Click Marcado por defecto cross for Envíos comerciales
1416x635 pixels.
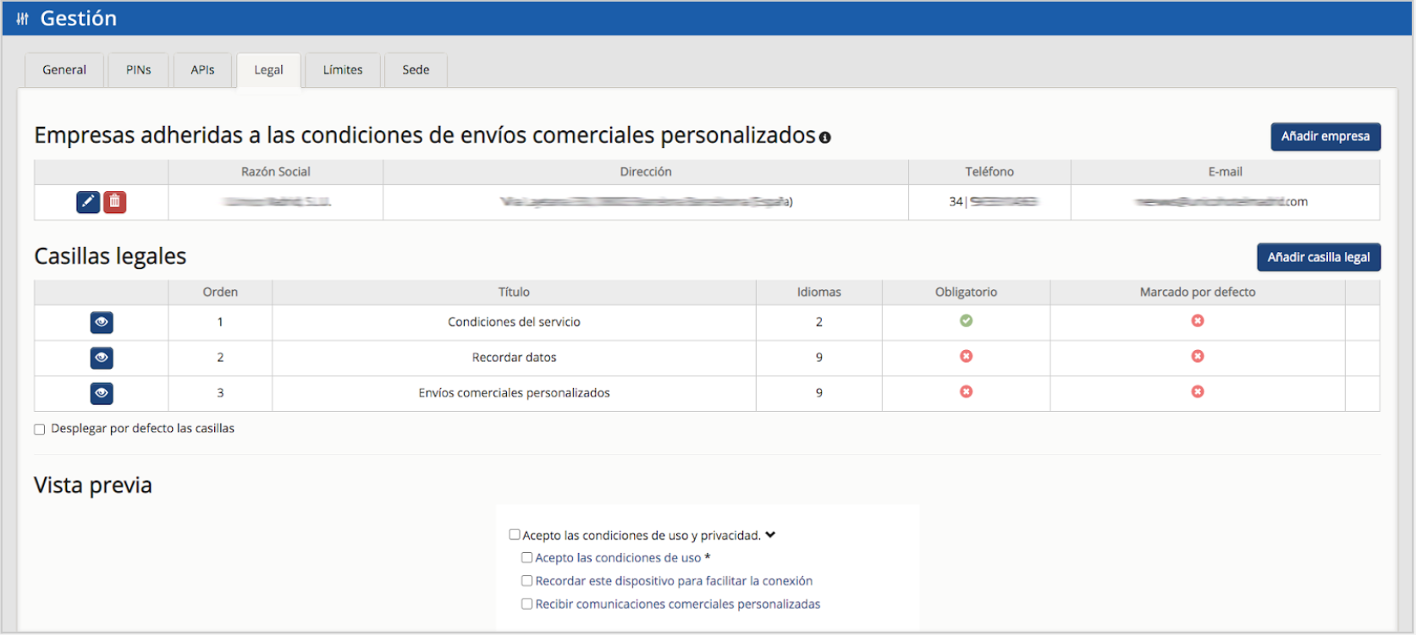coord(1198,392)
